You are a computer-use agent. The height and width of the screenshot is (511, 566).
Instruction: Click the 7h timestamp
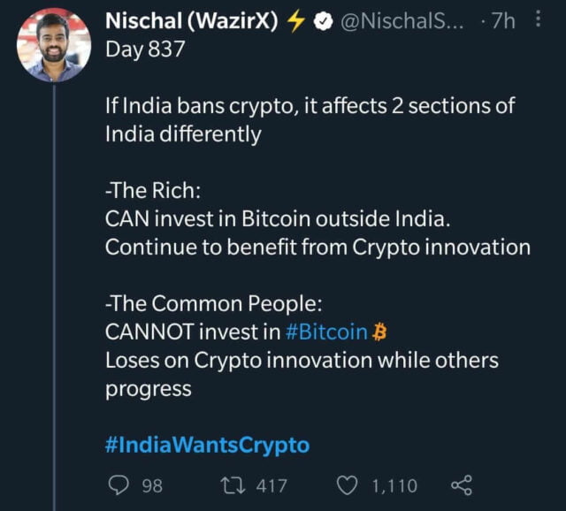tap(504, 20)
